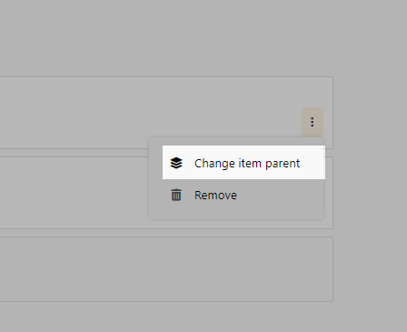407x332 pixels.
Task: Click blank space to the right of Remove
Action: pos(279,196)
